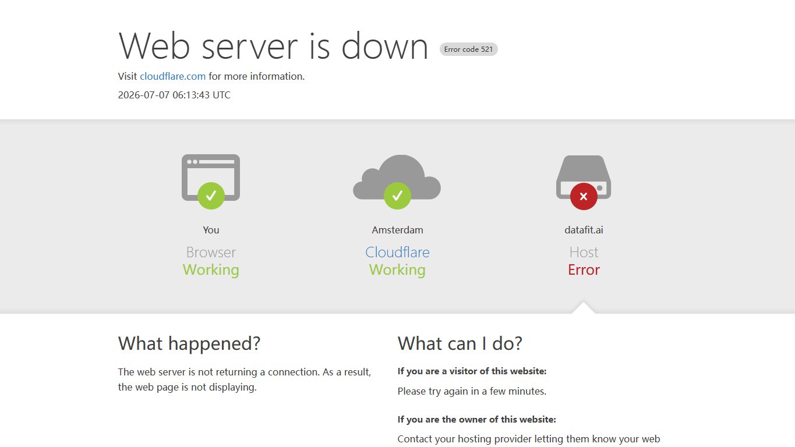Click the Web server is down heading
The height and width of the screenshot is (447, 795).
pyautogui.click(x=273, y=45)
